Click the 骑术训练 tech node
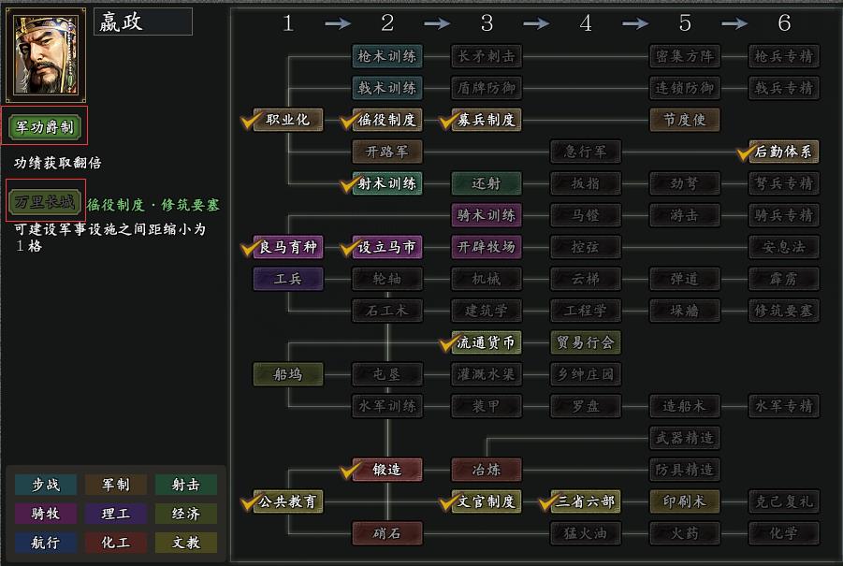The image size is (843, 566). click(487, 215)
